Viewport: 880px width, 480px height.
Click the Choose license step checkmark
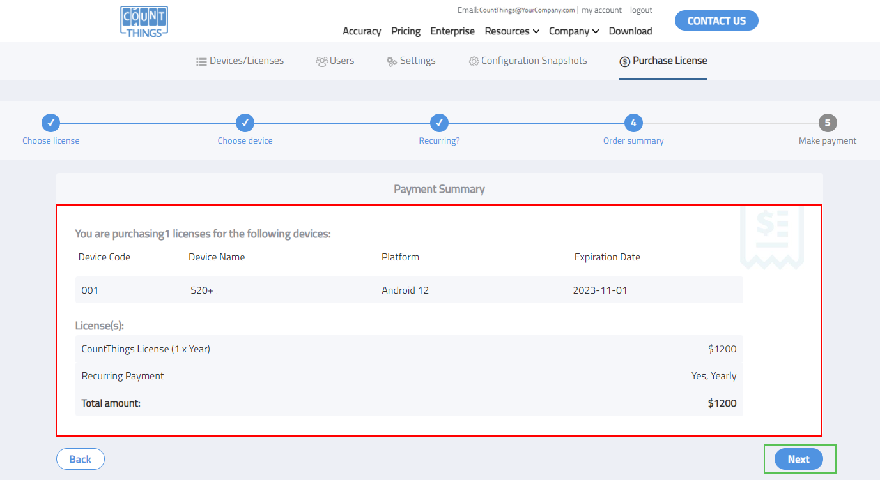51,123
